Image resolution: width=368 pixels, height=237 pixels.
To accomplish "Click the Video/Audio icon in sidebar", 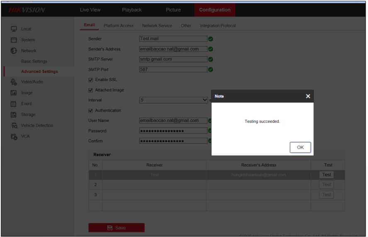I will [x=14, y=82].
